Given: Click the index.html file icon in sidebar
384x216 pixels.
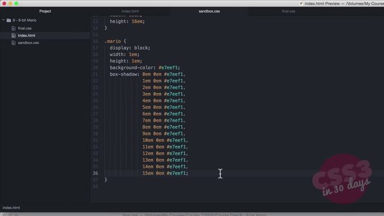Looking at the screenshot, I should [13, 35].
